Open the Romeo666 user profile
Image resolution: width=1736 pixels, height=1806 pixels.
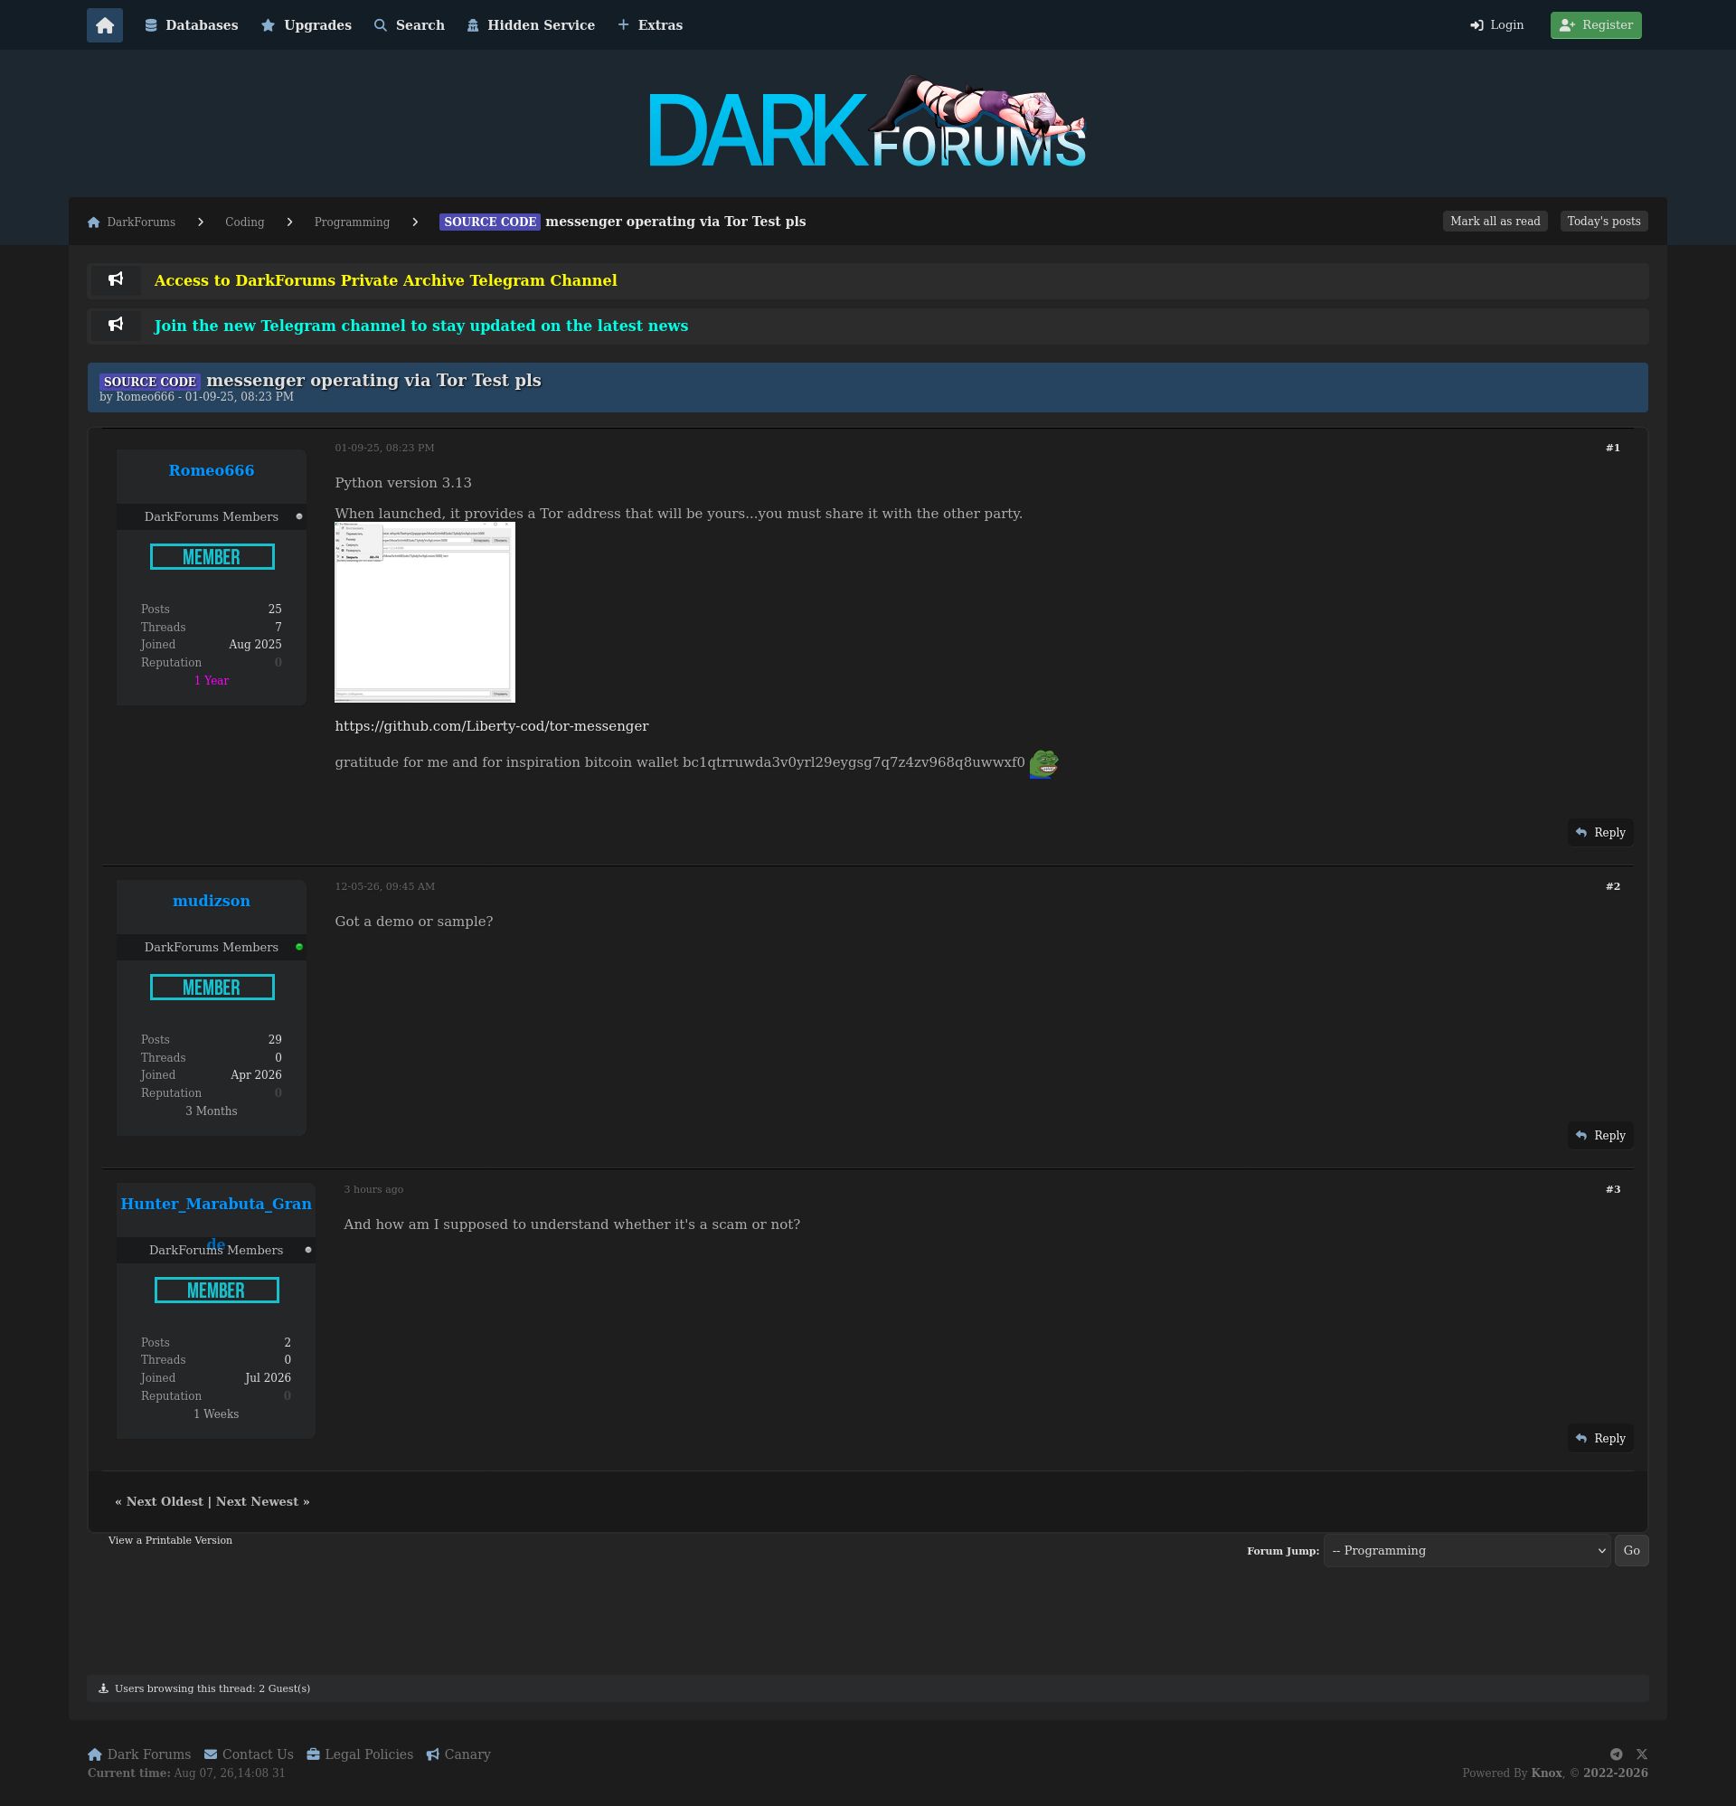(211, 471)
